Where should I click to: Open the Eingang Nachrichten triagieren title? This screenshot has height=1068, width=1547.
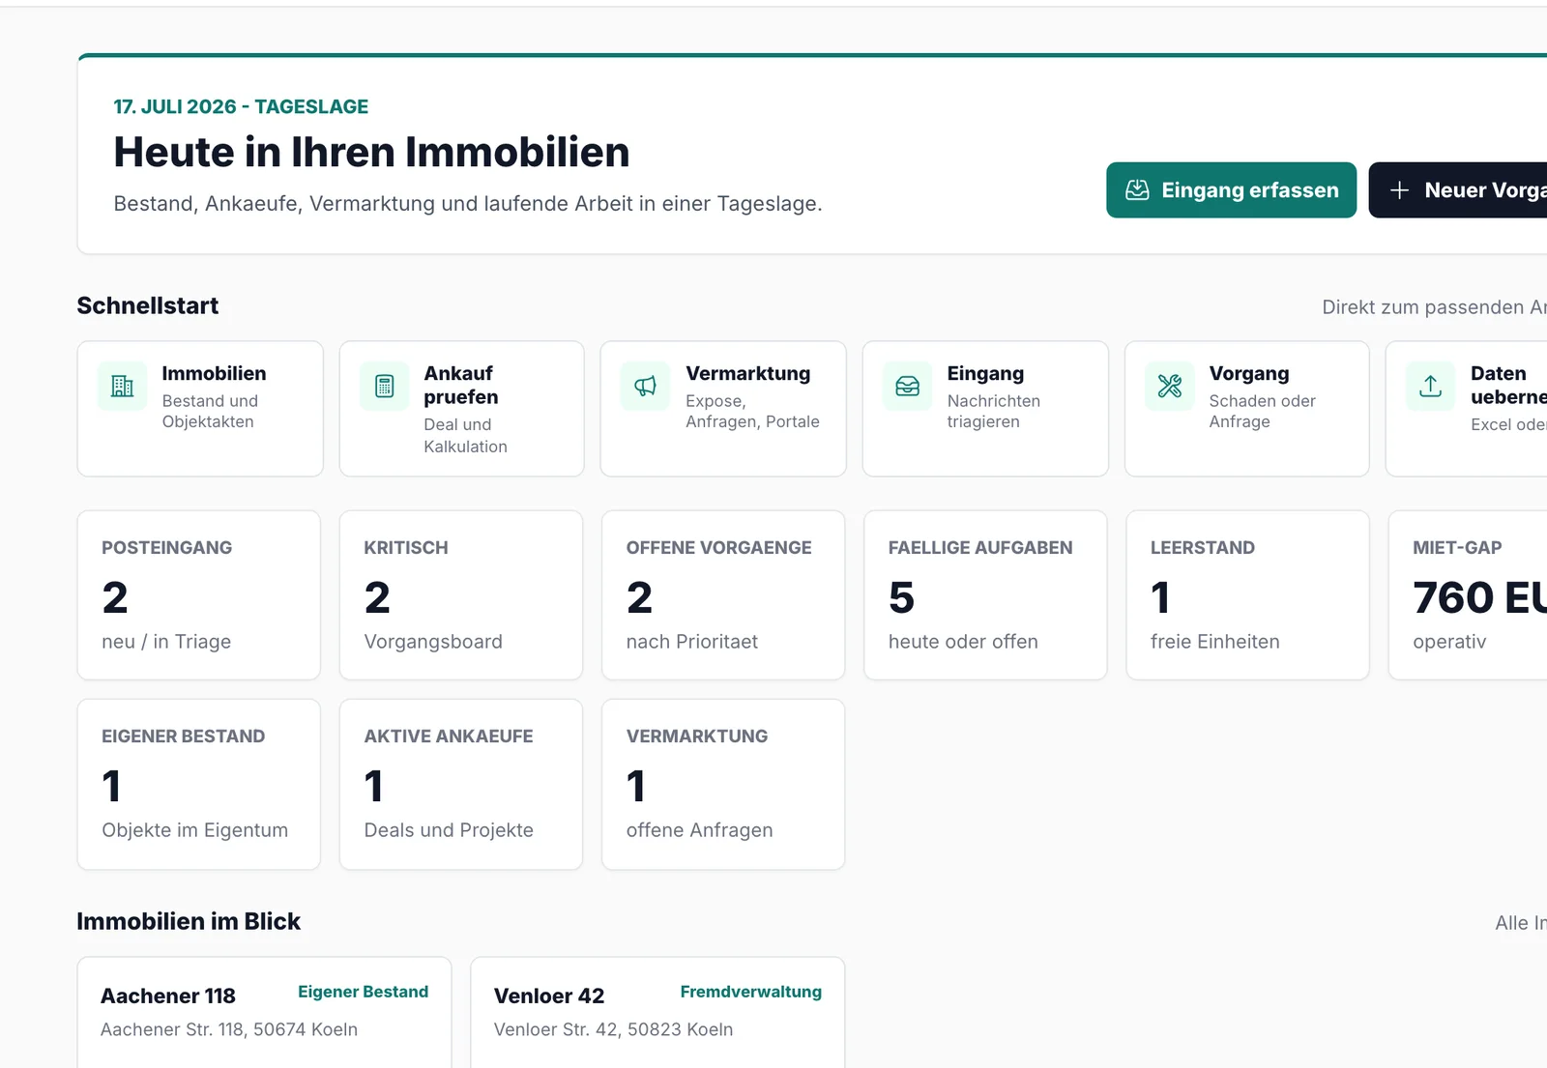tap(985, 373)
